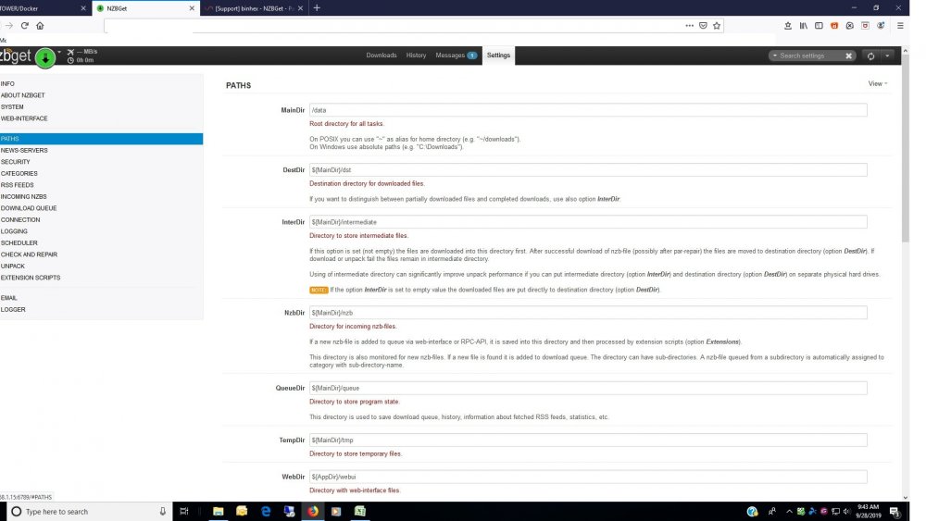Open the RSS FEEDS settings section
926x521 pixels.
click(x=17, y=185)
